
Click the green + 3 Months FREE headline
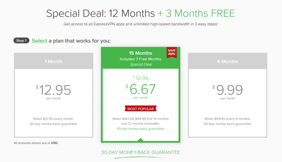coord(196,14)
